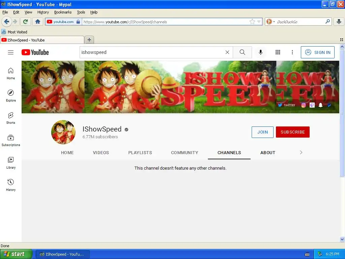Open the Instagram icon on the banner
Image resolution: width=345 pixels, height=259 pixels.
point(304,105)
